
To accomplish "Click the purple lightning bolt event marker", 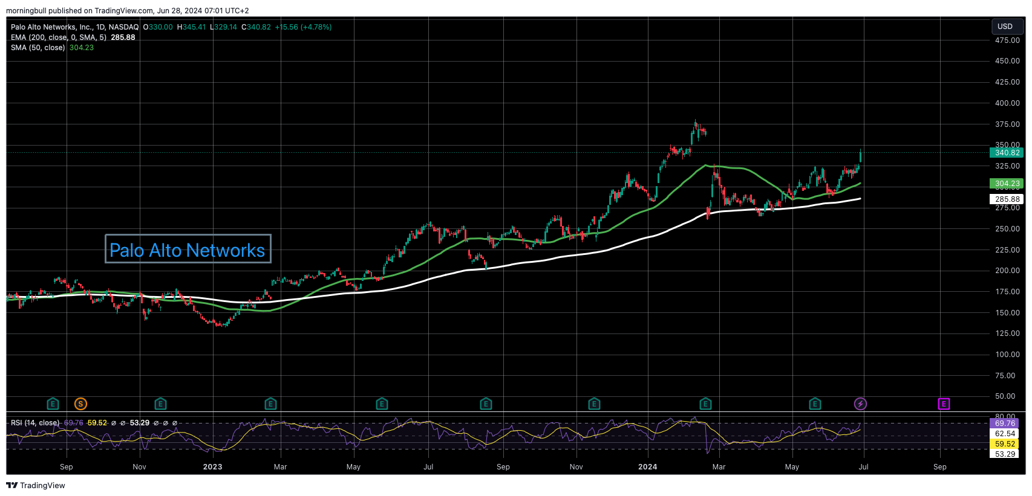I will (860, 404).
